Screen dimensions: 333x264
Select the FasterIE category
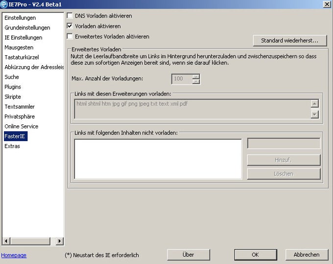click(16, 136)
